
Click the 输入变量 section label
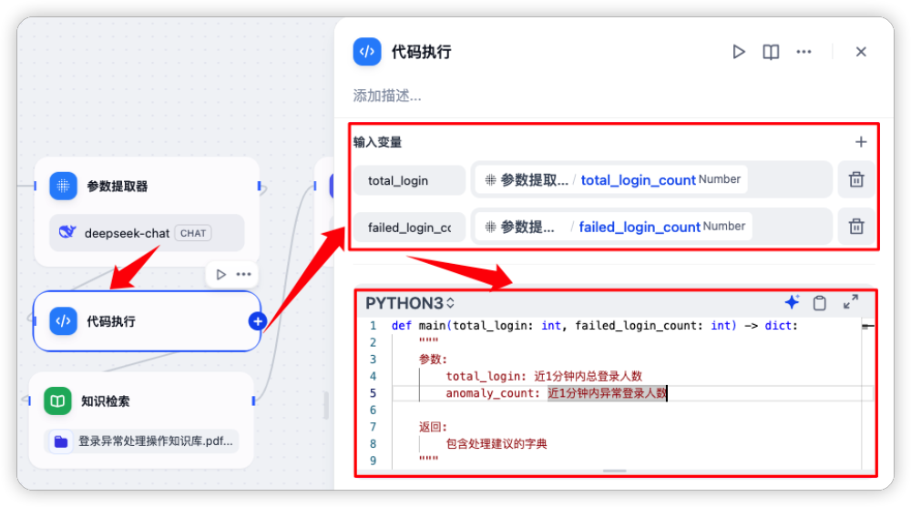point(378,142)
